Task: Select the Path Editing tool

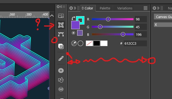Action: [x=61, y=34]
